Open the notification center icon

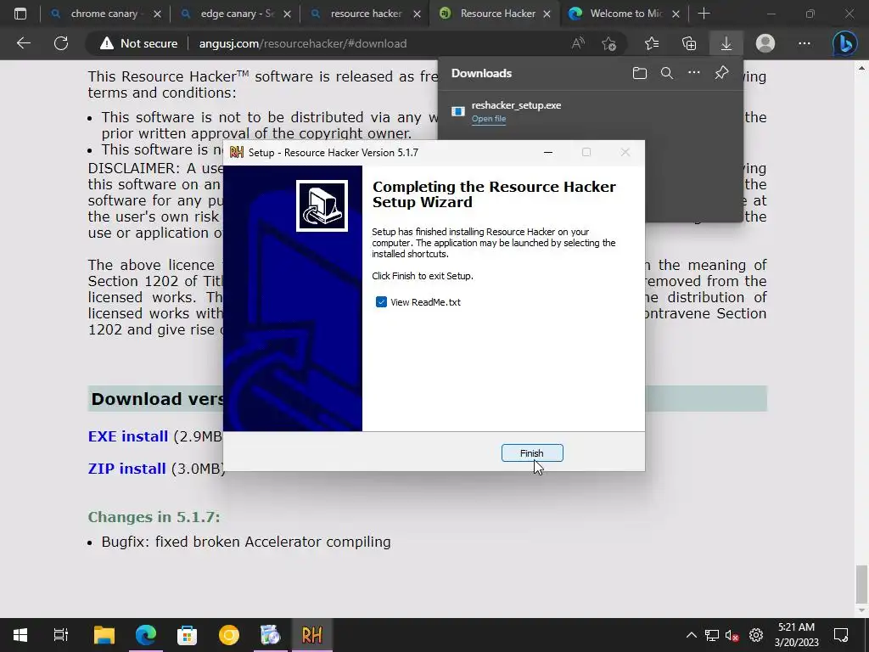(x=841, y=635)
